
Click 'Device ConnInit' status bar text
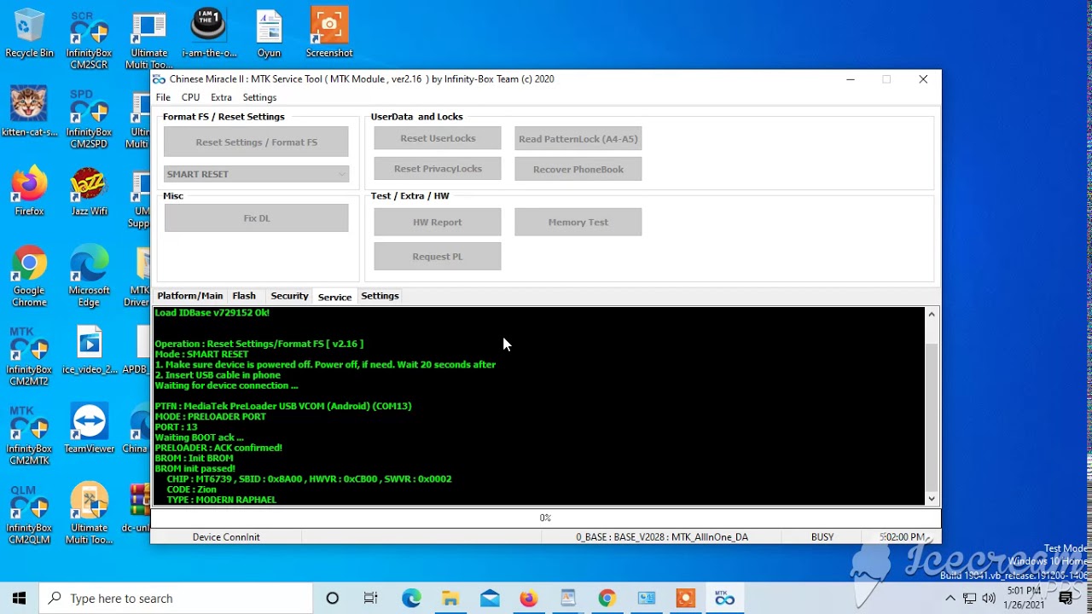tap(226, 537)
